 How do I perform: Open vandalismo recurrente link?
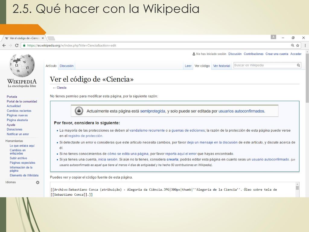coord(147,130)
